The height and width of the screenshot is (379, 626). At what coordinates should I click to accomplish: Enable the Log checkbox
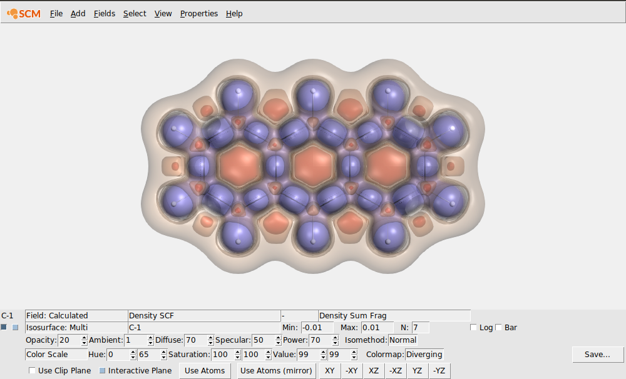click(474, 327)
